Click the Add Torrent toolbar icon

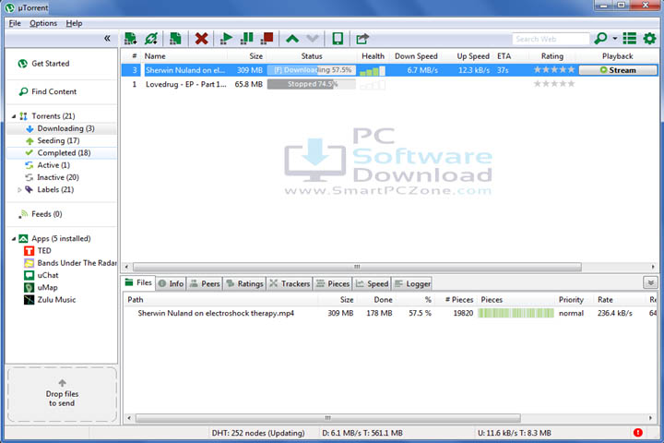[x=130, y=39]
